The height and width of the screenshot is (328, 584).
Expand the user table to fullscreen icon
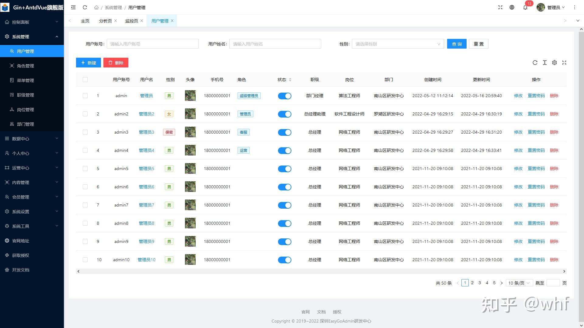564,63
